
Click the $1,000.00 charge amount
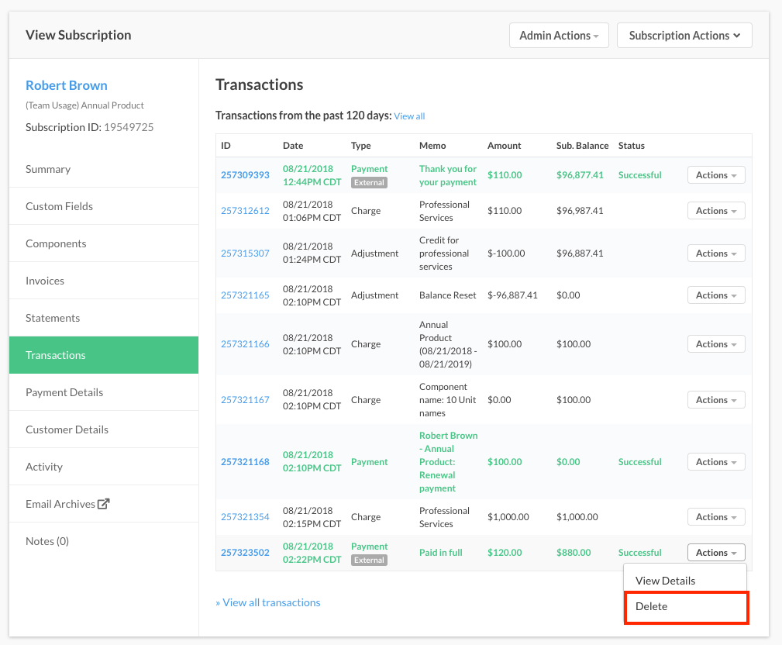[x=508, y=517]
